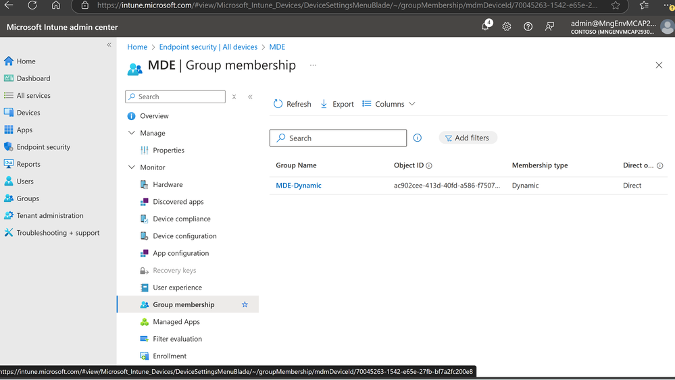Open the MDE-Dynamic group link

click(299, 186)
